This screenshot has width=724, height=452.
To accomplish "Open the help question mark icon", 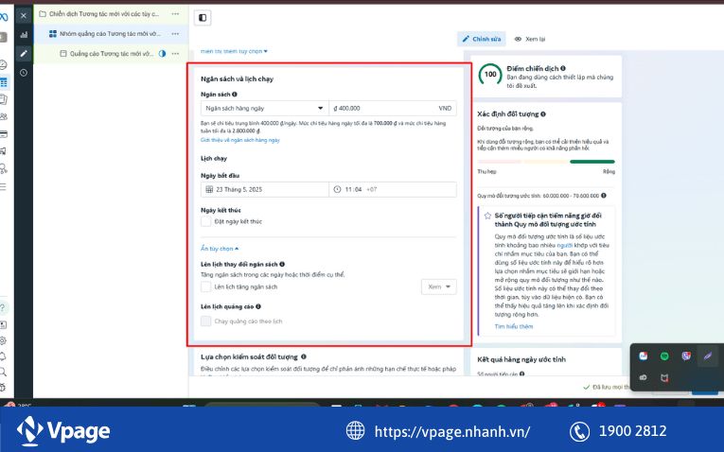I will click(3, 307).
